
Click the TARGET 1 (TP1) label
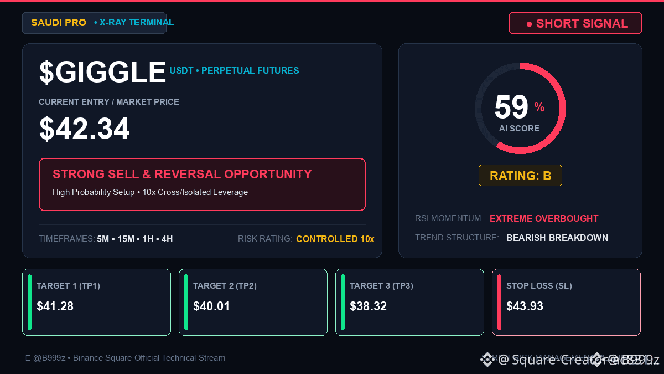tap(68, 286)
